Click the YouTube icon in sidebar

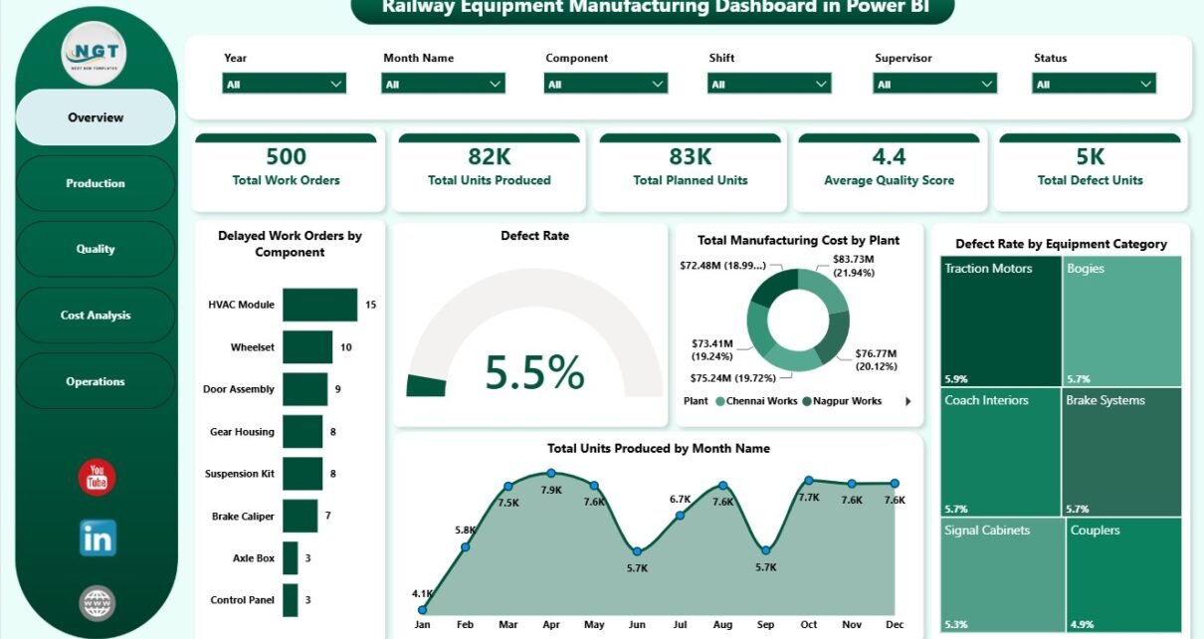(x=97, y=478)
